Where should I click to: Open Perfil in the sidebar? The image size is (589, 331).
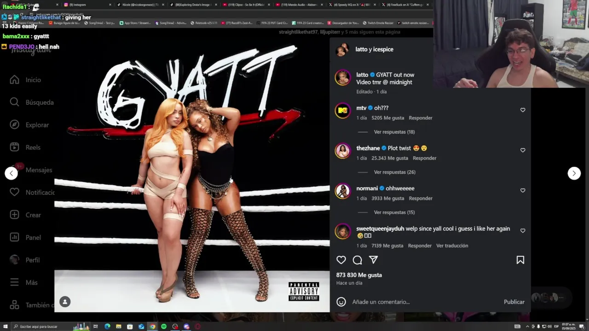point(25,260)
